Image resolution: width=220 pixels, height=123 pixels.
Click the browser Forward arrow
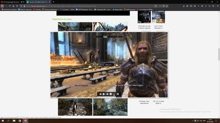6,6
